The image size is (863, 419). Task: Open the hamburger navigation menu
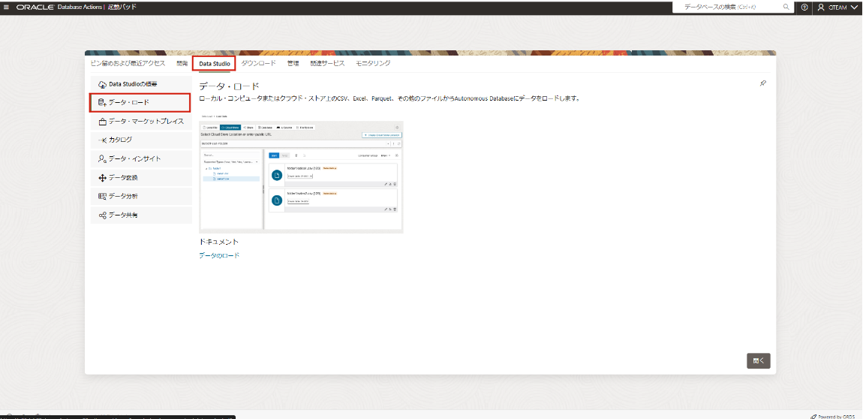click(x=6, y=8)
